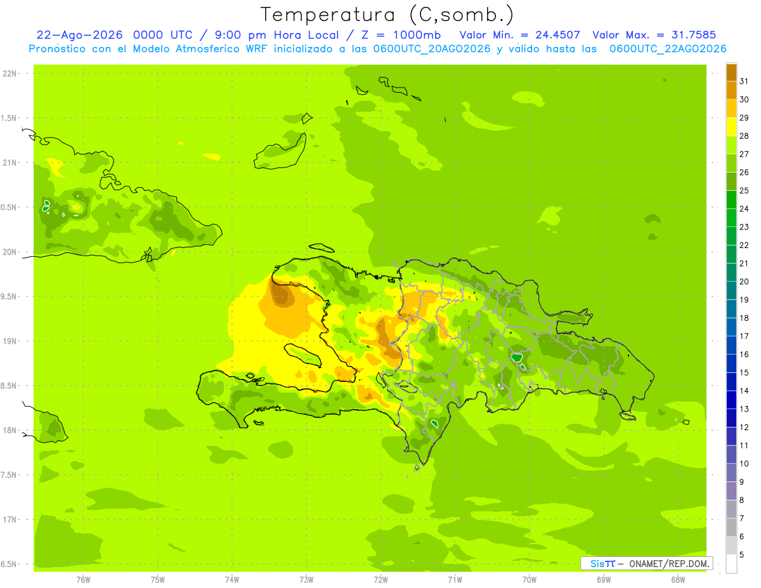This screenshot has width=761, height=588.
Task: Click the '72W' longitude label
Action: click(380, 580)
